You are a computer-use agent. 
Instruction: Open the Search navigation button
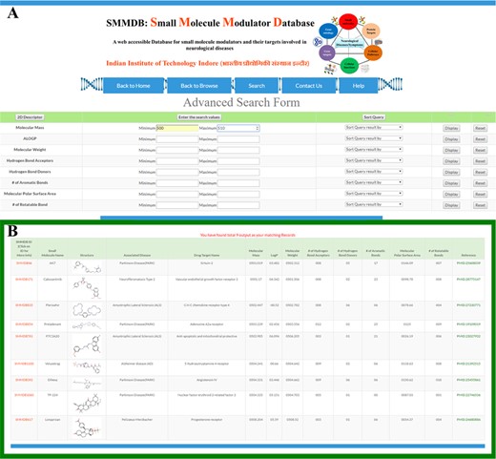[x=257, y=86]
